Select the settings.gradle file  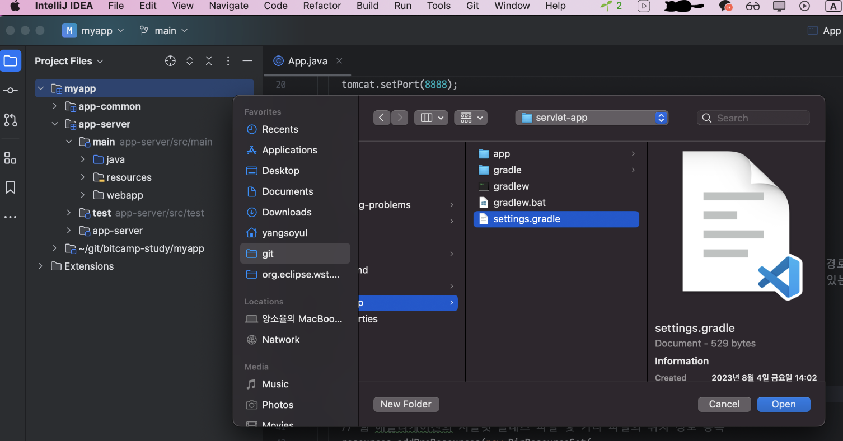[x=556, y=219]
